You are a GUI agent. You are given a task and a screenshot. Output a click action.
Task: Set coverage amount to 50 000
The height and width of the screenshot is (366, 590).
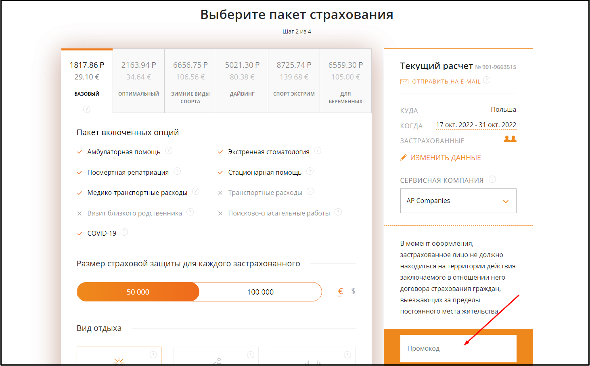(138, 292)
